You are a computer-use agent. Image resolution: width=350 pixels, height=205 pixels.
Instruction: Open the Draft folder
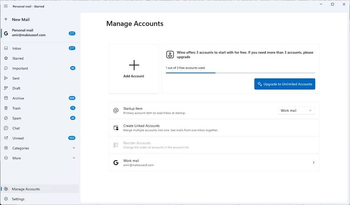40,88
